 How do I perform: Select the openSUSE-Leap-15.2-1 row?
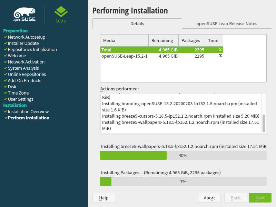coord(161,56)
